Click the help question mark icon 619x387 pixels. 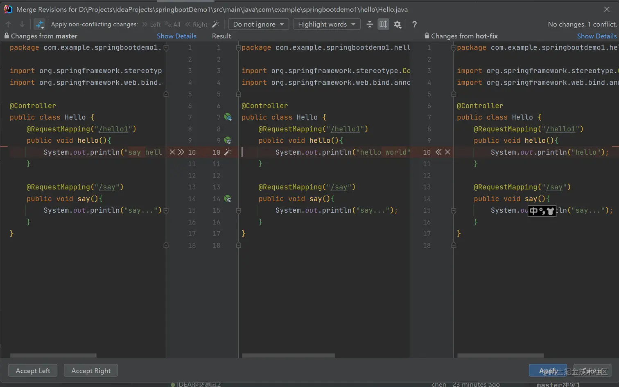point(414,25)
